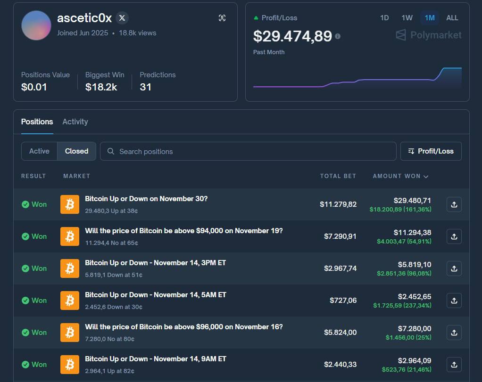Share the above $96,000 November 16 position
The width and height of the screenshot is (482, 382).
(x=454, y=333)
